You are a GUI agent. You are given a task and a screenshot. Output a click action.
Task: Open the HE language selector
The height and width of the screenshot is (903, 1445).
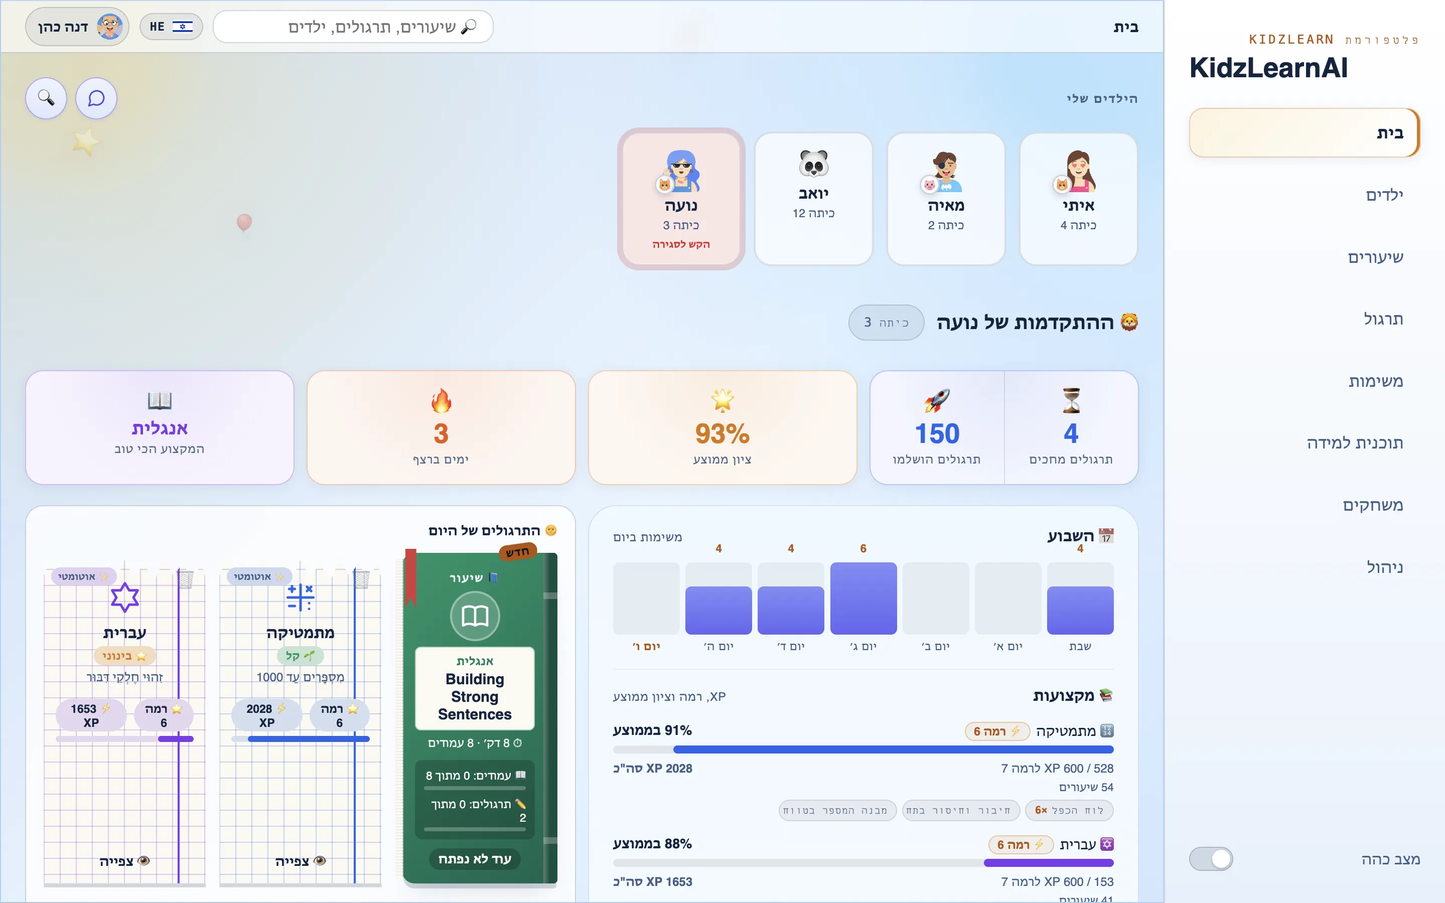click(x=171, y=27)
